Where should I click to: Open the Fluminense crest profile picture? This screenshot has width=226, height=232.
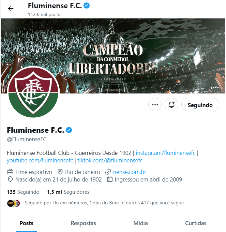tap(33, 92)
